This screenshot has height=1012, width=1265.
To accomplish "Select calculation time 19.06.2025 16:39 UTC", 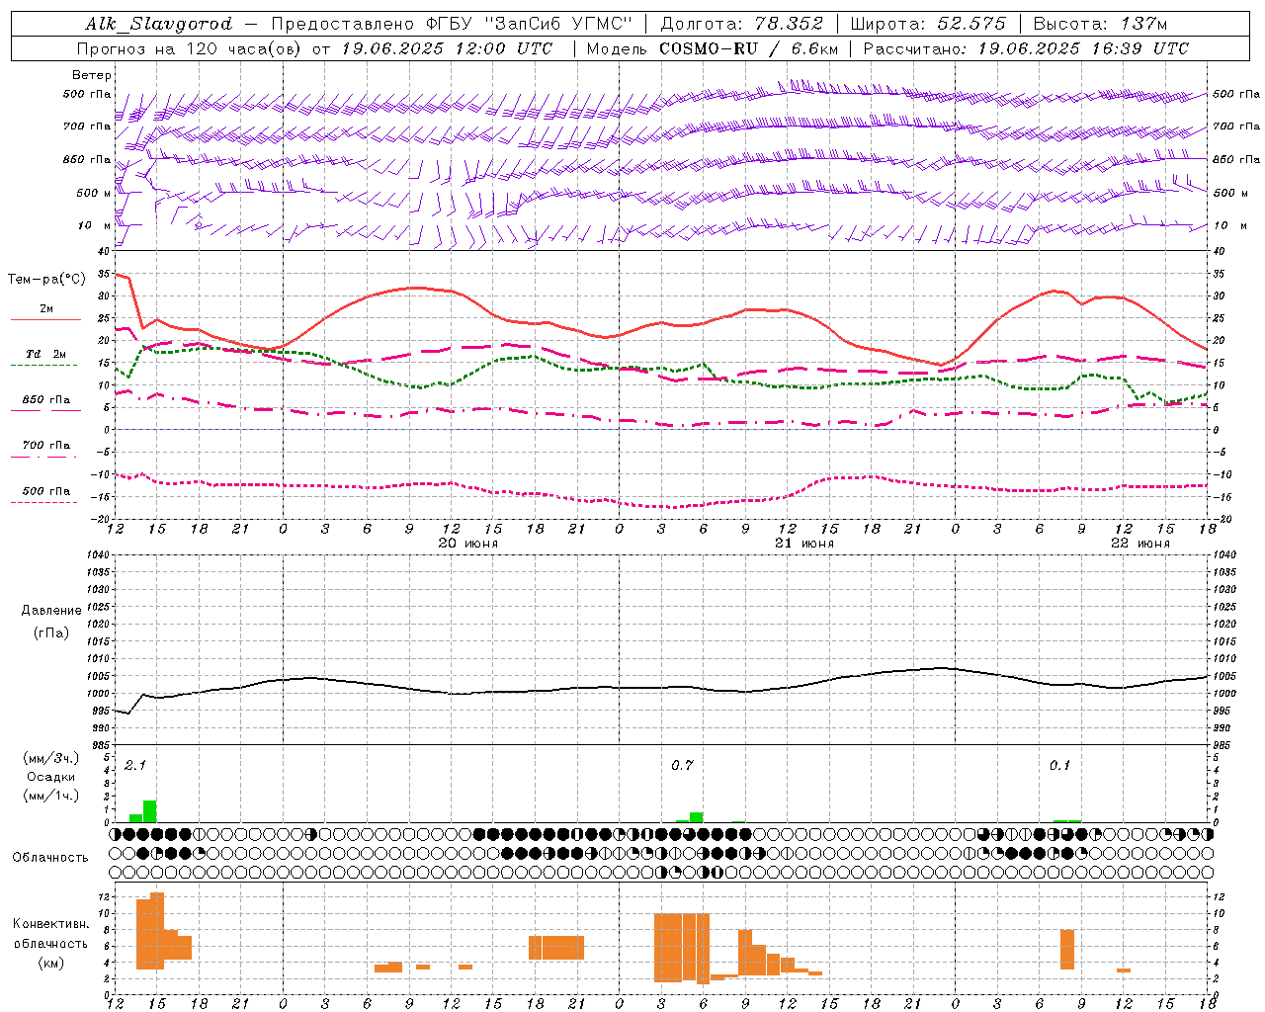I will (x=1083, y=48).
